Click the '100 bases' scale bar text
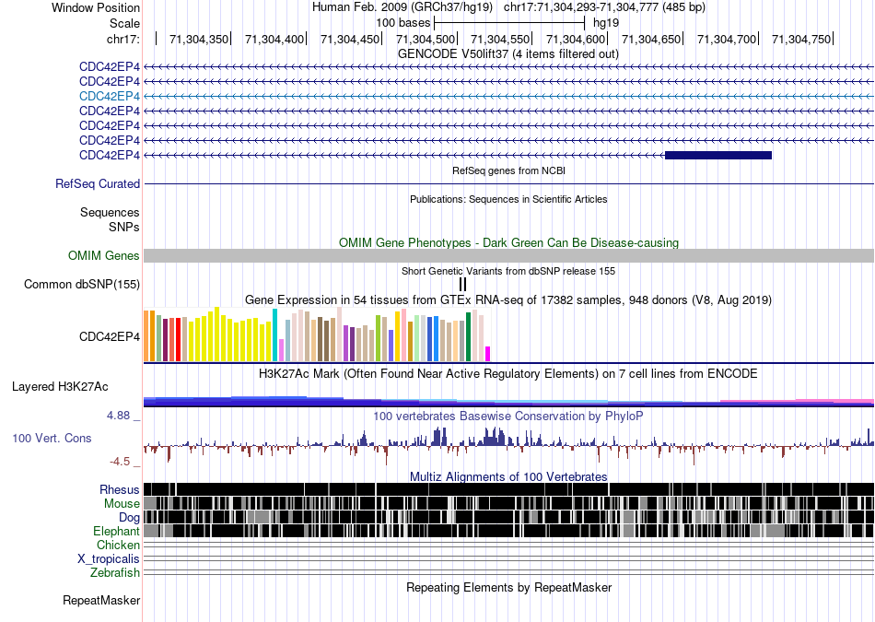Viewport: 875px width, 622px height. (402, 23)
